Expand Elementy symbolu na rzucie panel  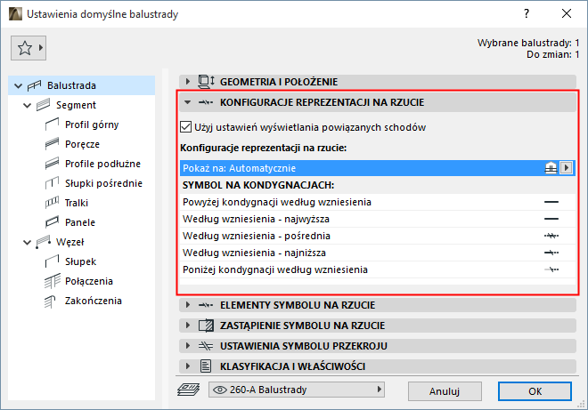188,305
